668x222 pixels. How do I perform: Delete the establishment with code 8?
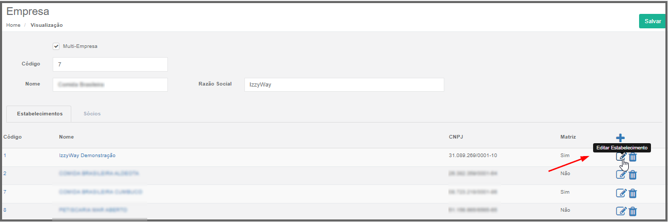[x=633, y=211]
